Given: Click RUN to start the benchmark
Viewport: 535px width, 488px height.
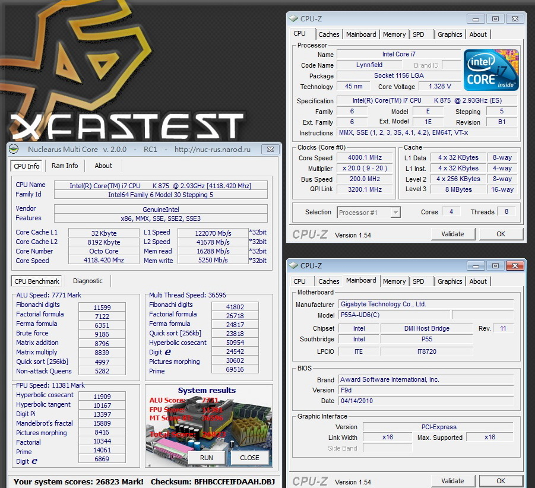Looking at the screenshot, I should pyautogui.click(x=206, y=458).
